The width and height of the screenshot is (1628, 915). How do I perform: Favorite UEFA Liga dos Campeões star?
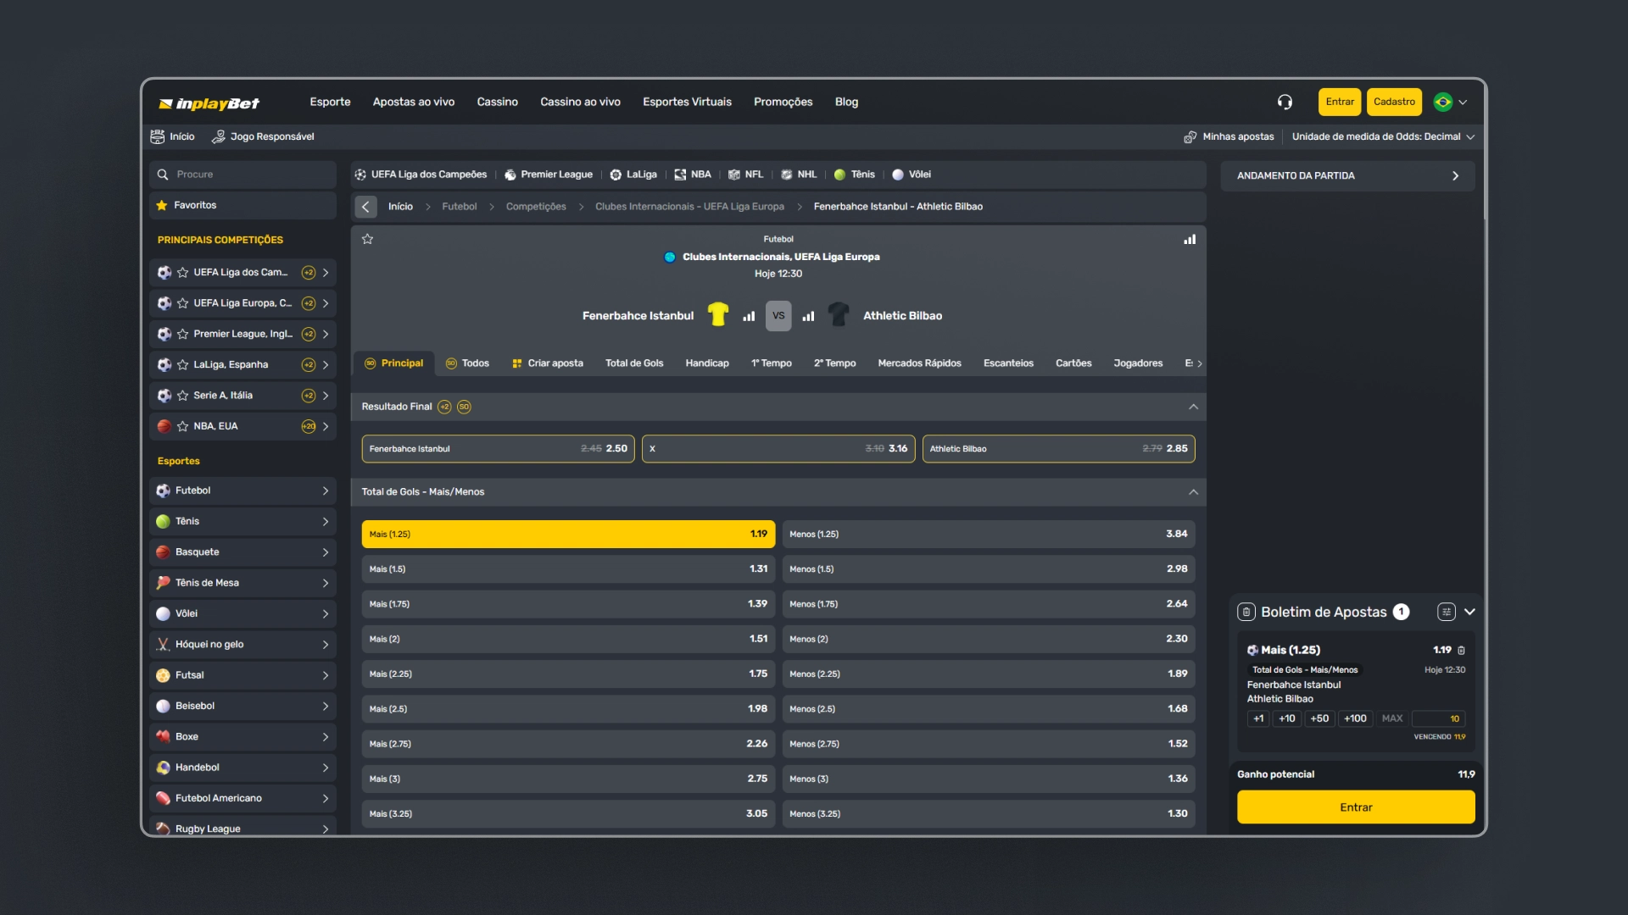point(182,273)
